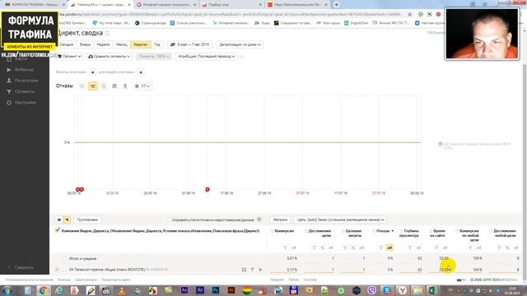Click the filter icon under Отказы column
Screen dimensions: 527x296
381,247
